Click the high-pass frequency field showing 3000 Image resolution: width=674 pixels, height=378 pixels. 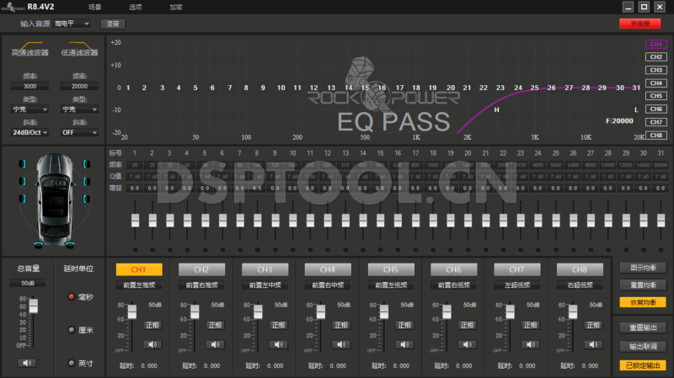coord(29,86)
